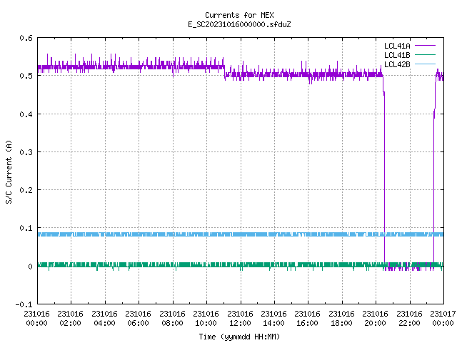Screen dimensions: 457x343
Task: Click the LCL42B legend label
Action: (x=397, y=64)
